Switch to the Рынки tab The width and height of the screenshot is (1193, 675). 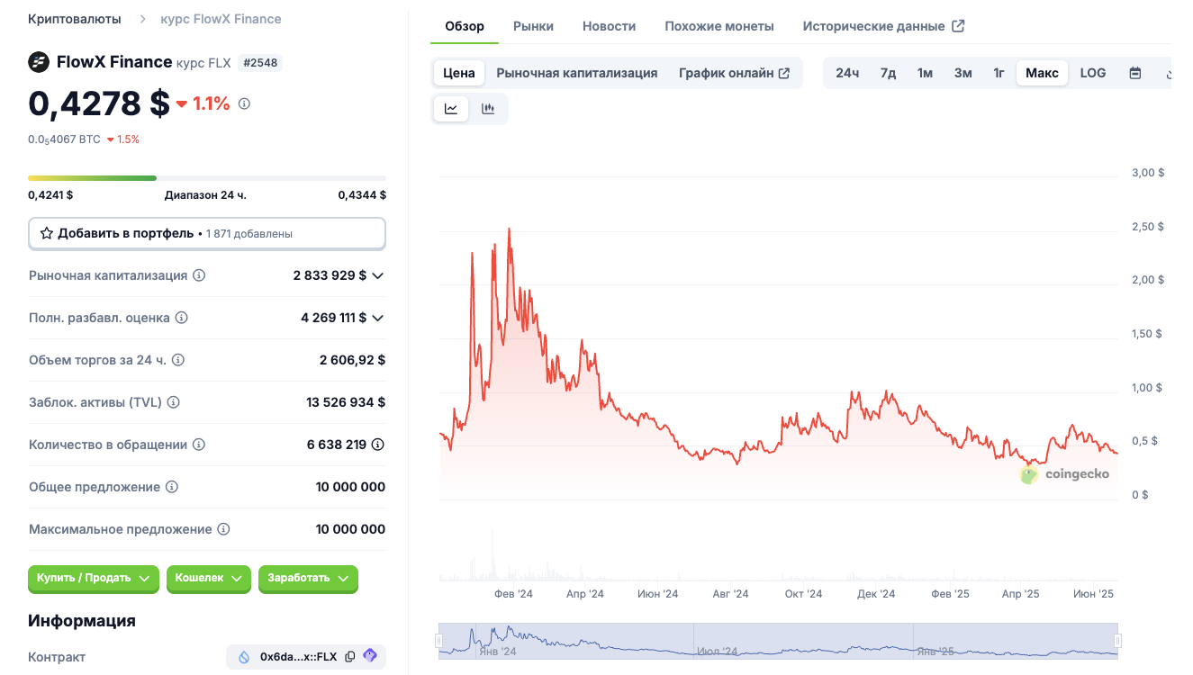pyautogui.click(x=534, y=26)
